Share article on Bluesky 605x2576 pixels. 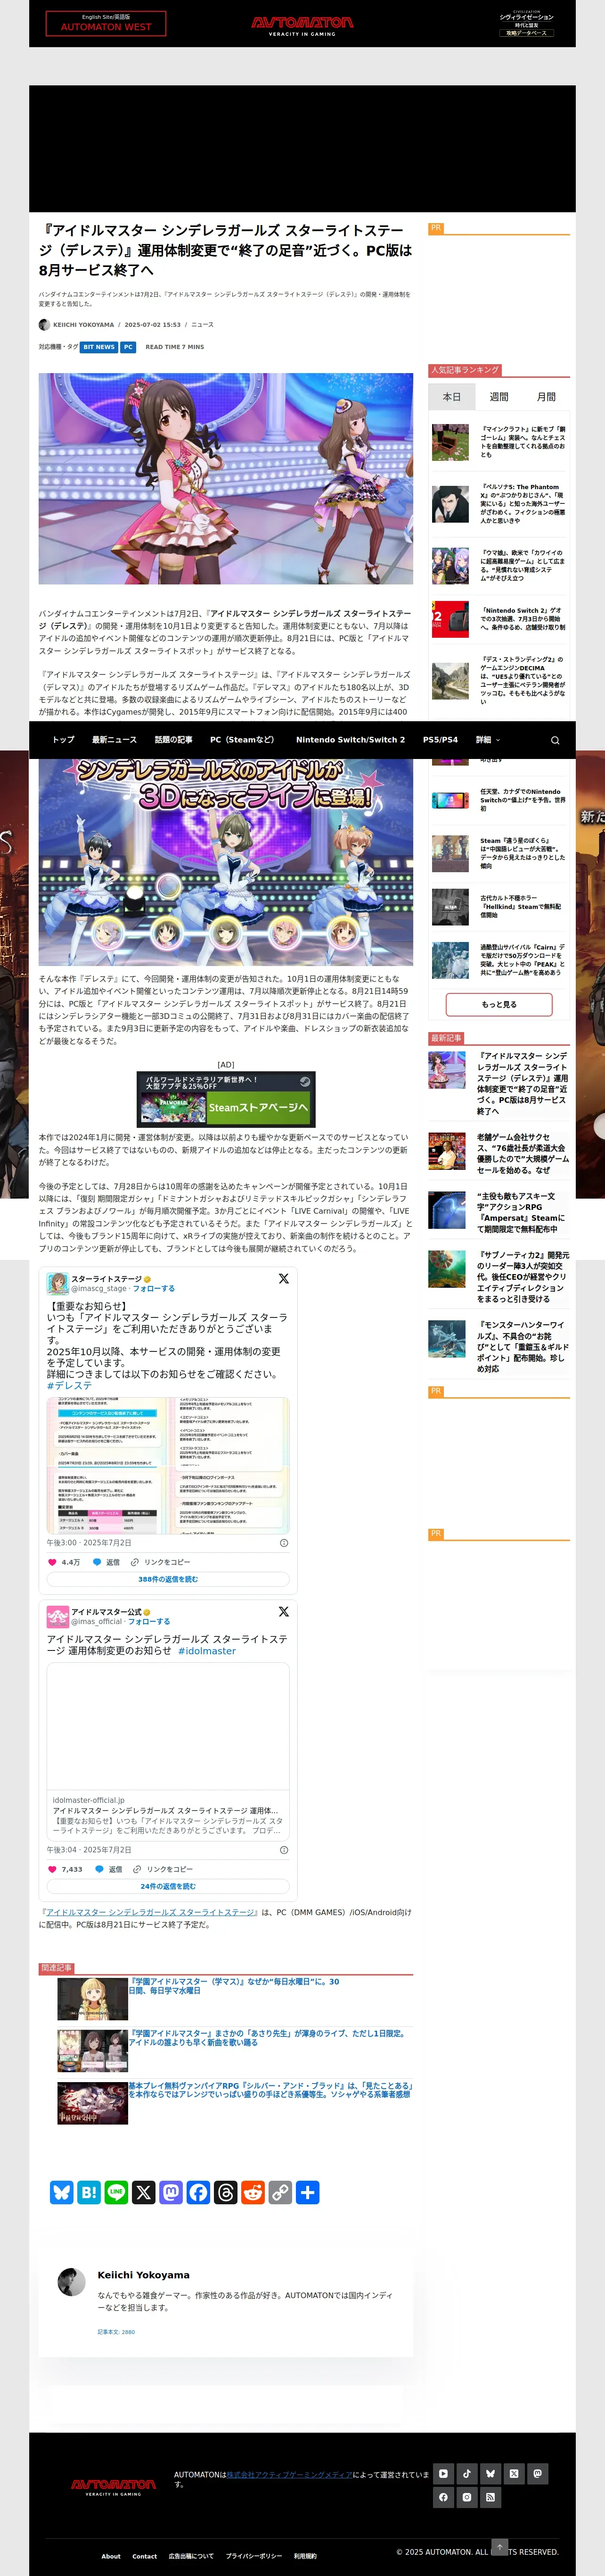pyautogui.click(x=62, y=2192)
